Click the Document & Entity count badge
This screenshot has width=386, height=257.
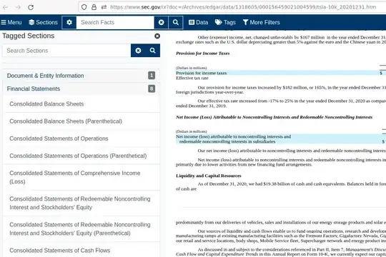coord(152,75)
